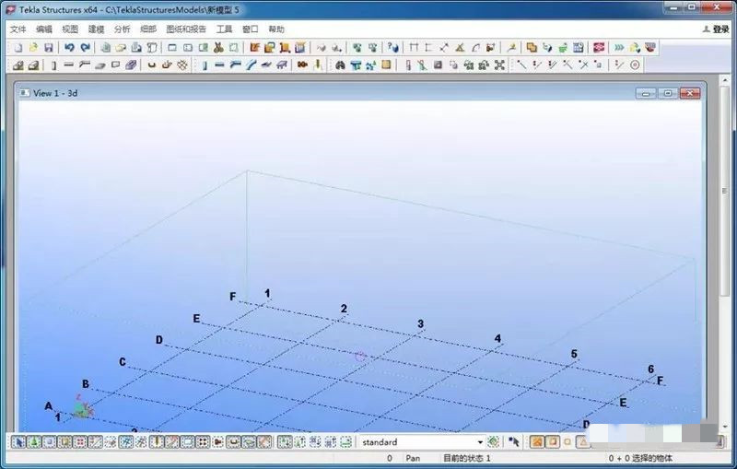Click the 帮助 help menu
737x469 pixels.
276,29
